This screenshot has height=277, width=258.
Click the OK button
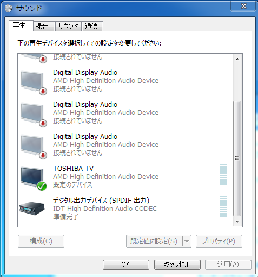126,265
